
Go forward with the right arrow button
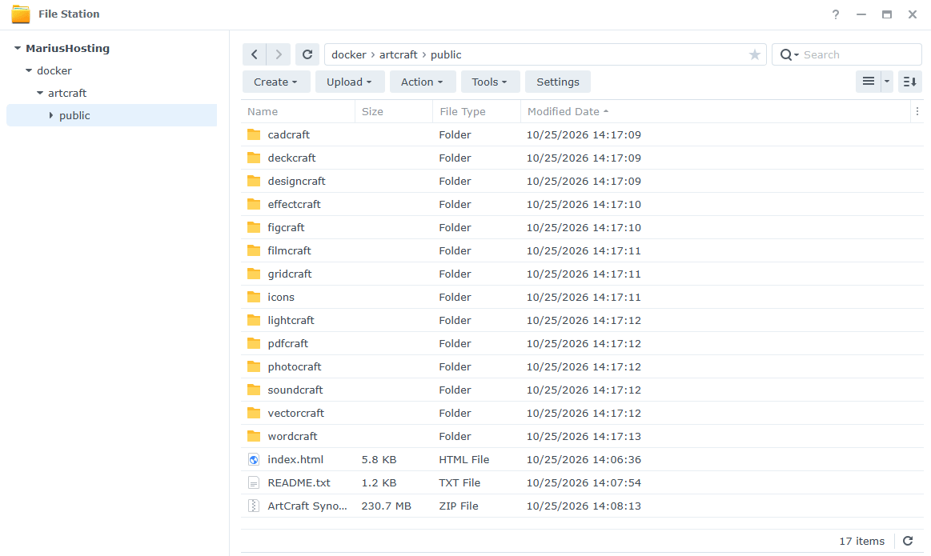[x=279, y=54]
